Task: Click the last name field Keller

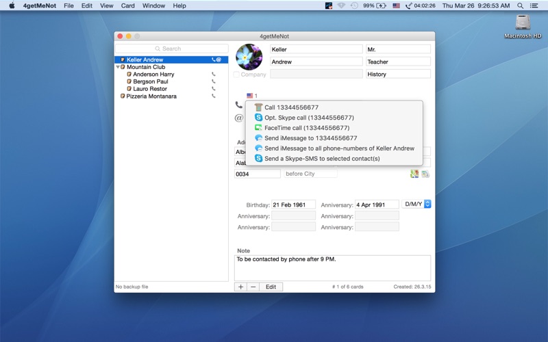Action: pyautogui.click(x=316, y=49)
